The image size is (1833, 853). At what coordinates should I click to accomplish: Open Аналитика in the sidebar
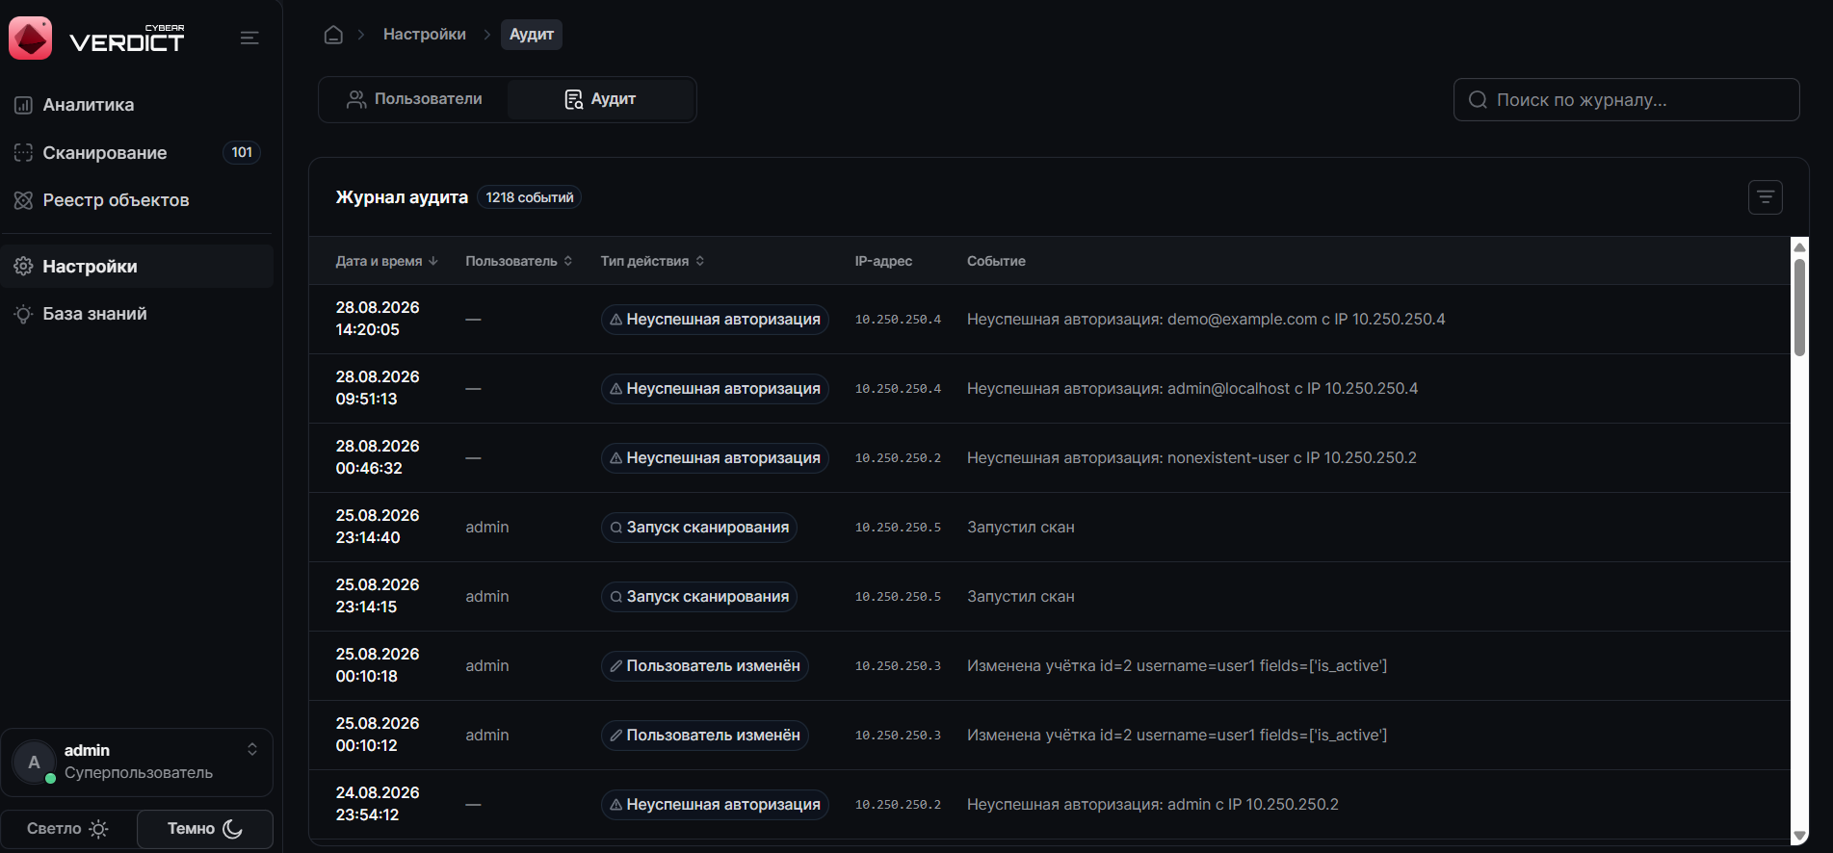click(137, 105)
